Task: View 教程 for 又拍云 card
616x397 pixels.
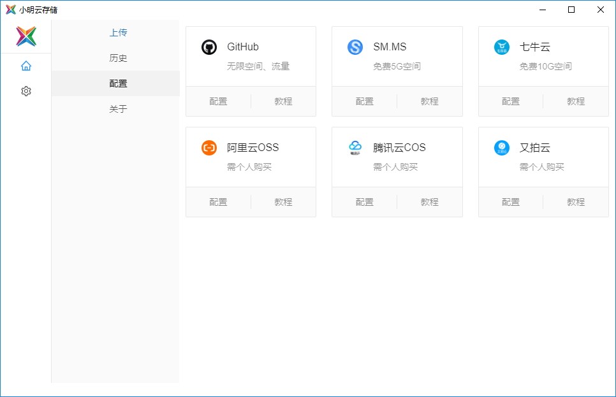Action: [x=576, y=202]
